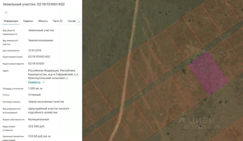Screen dimensions: 243x141
Task: Click chevron next to Развернуть
Action: (43, 82)
